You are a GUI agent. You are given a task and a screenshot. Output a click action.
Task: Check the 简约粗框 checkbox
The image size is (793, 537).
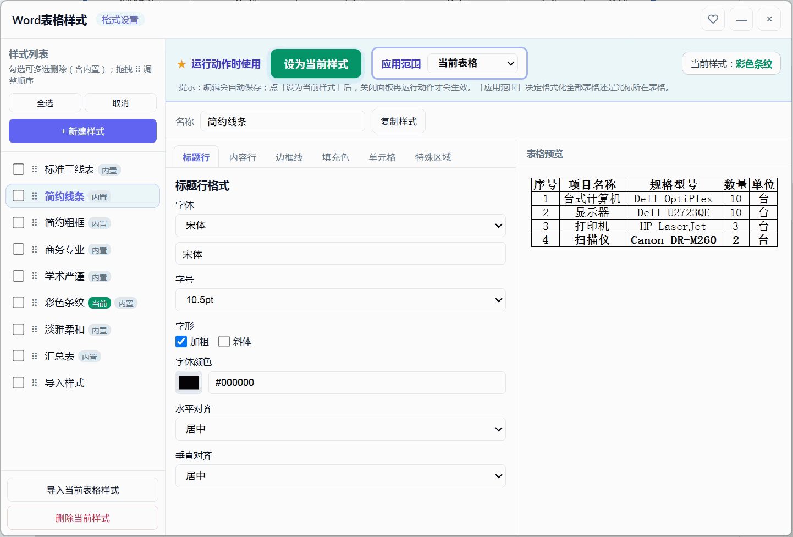point(18,222)
